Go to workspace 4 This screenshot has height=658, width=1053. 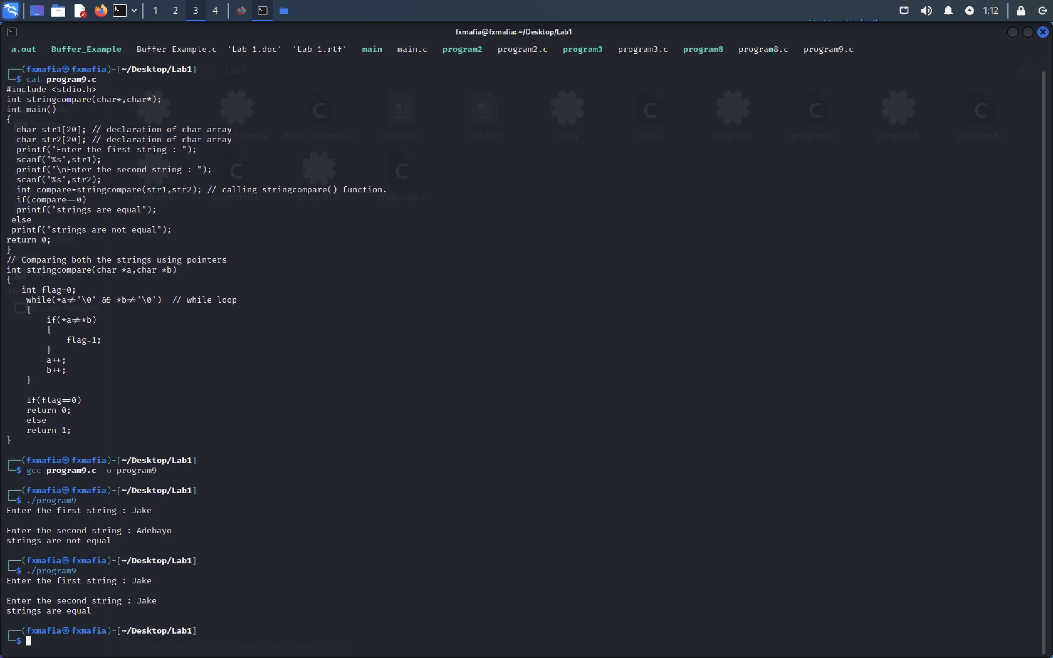pyautogui.click(x=215, y=10)
